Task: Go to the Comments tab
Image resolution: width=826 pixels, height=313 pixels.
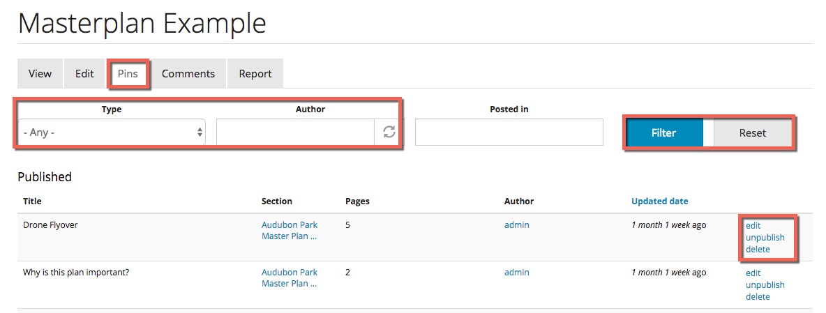Action: (188, 74)
